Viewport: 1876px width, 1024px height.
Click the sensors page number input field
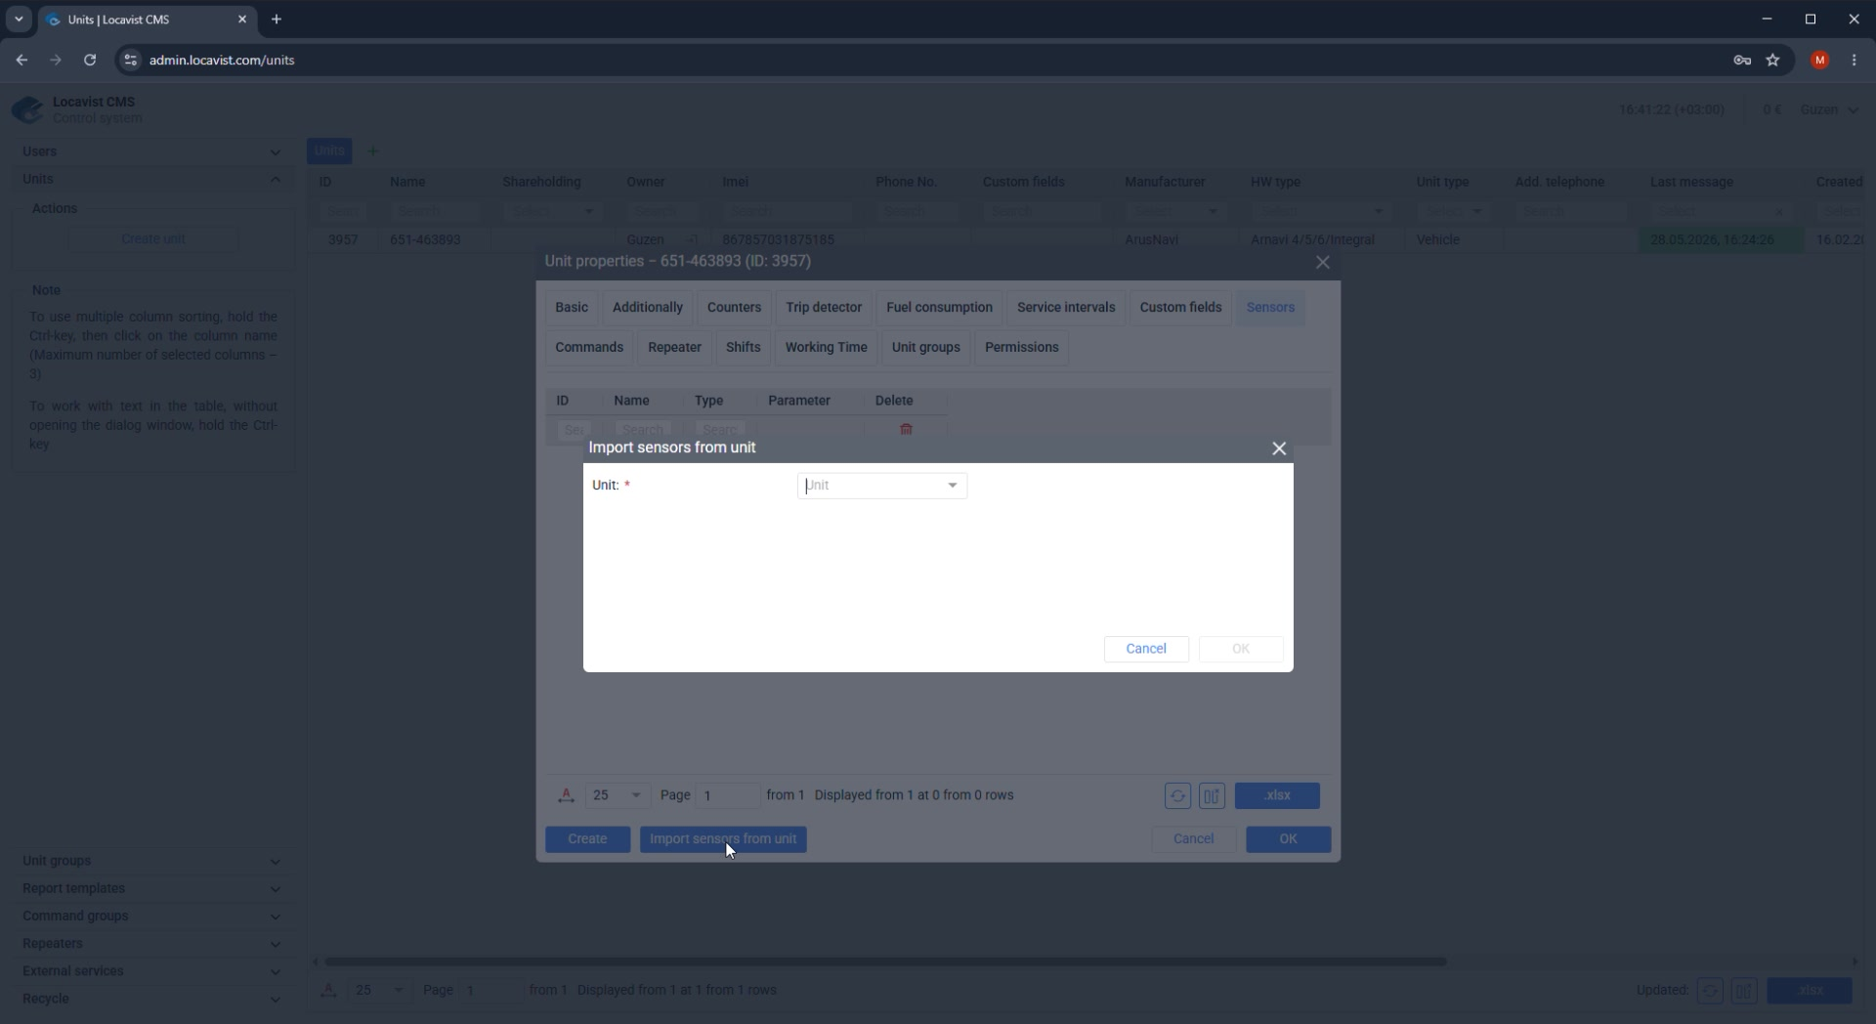[727, 796]
